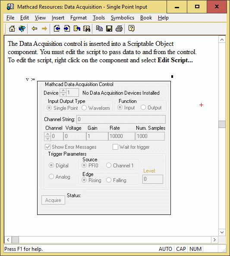Image resolution: width=230 pixels, height=256 pixels.
Task: Open the Insert menu
Action: [x=58, y=18]
